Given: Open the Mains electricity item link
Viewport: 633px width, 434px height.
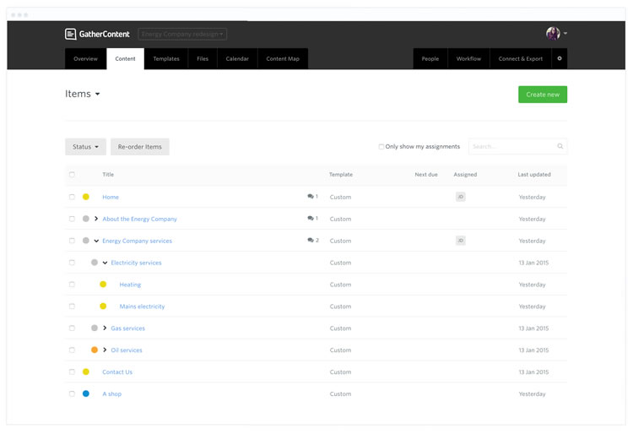Looking at the screenshot, I should (x=142, y=307).
